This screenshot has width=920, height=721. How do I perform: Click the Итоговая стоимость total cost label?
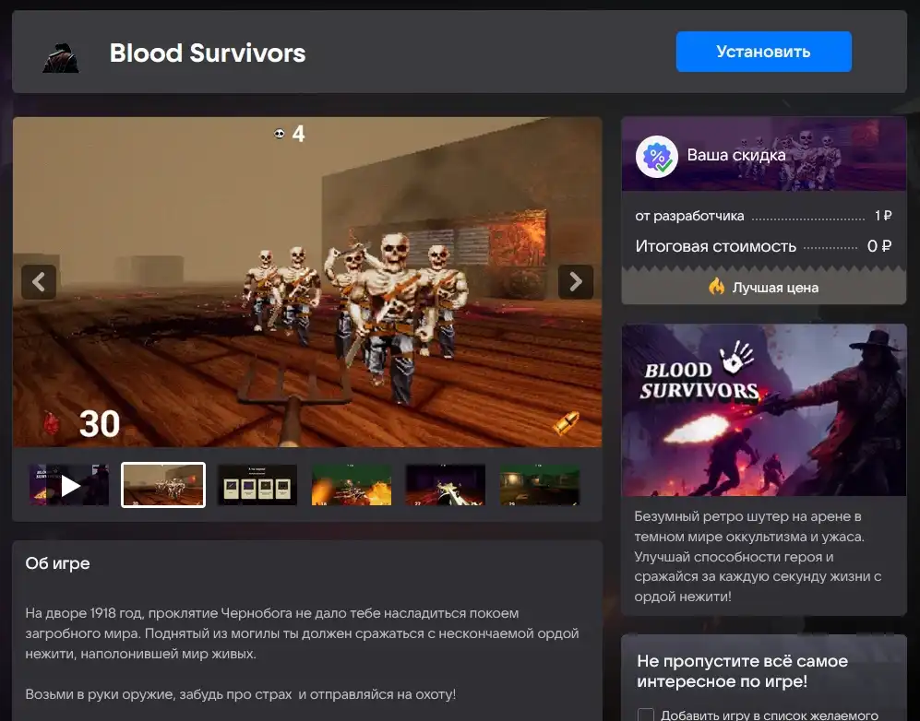click(716, 246)
